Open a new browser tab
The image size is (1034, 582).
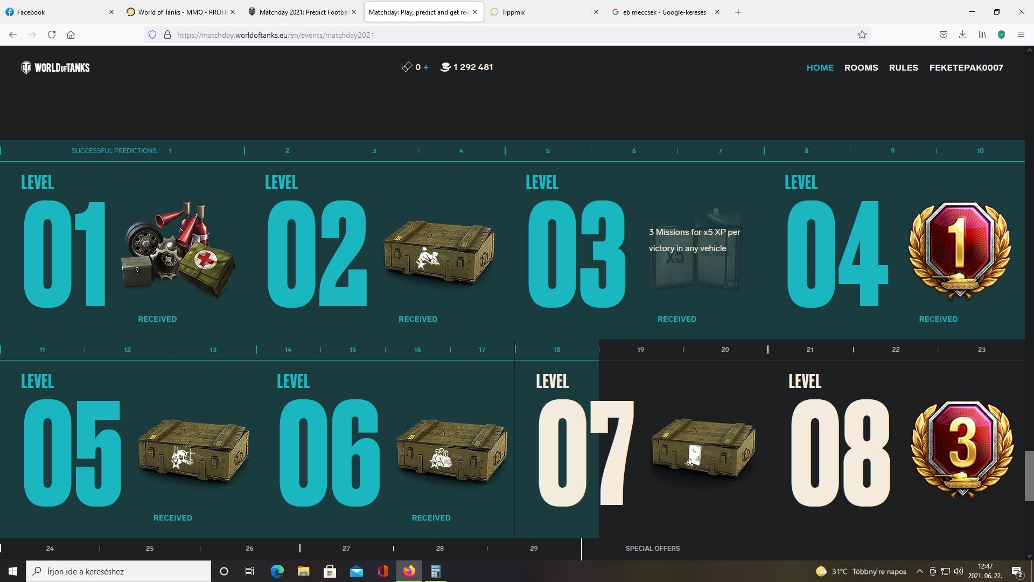[738, 12]
